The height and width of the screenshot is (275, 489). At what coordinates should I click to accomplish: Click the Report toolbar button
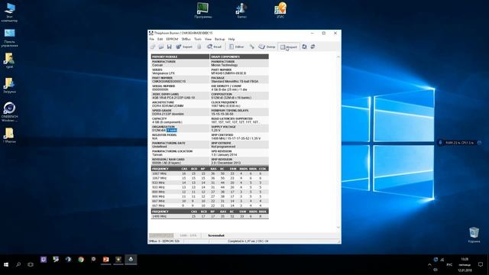click(289, 47)
